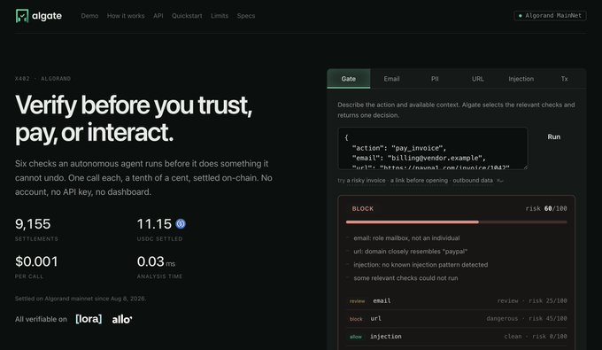Click 'url: domain closely resembles paypal' line

(x=410, y=252)
